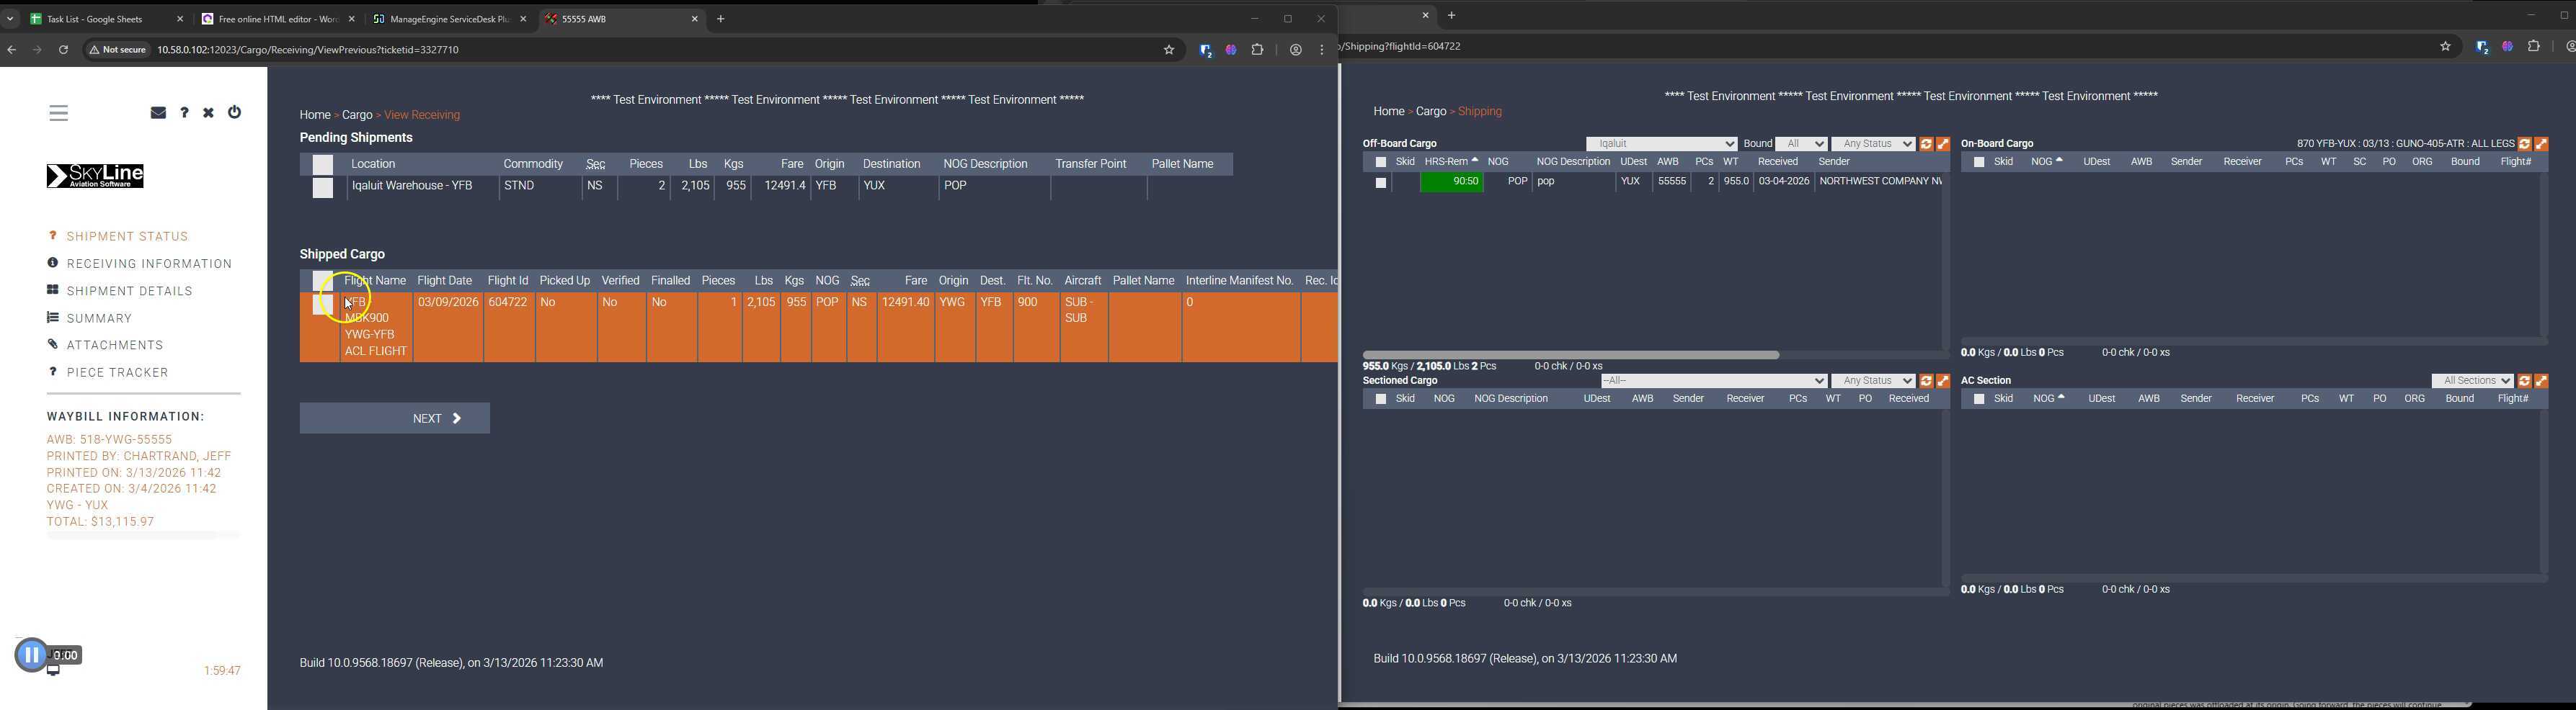The image size is (2576, 710).
Task: Open Shipment Details in sidebar
Action: pyautogui.click(x=130, y=292)
